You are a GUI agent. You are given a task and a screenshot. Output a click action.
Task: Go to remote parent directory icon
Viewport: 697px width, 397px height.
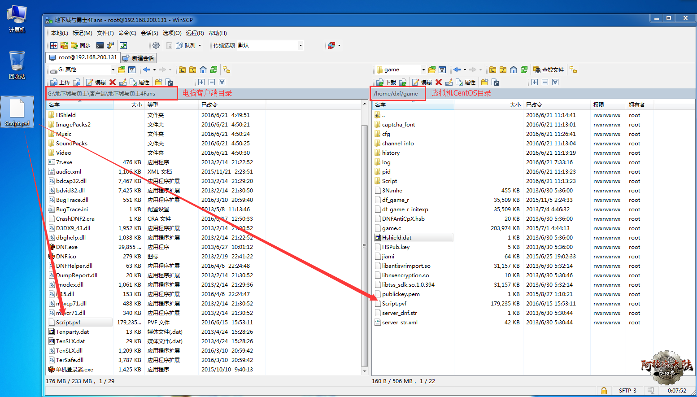(x=492, y=70)
